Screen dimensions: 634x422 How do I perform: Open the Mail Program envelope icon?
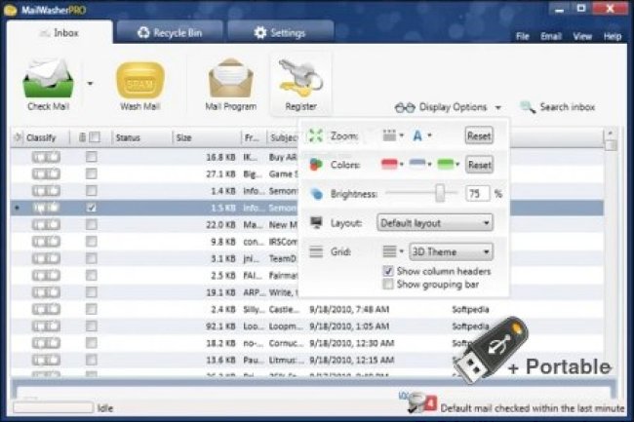click(x=231, y=78)
